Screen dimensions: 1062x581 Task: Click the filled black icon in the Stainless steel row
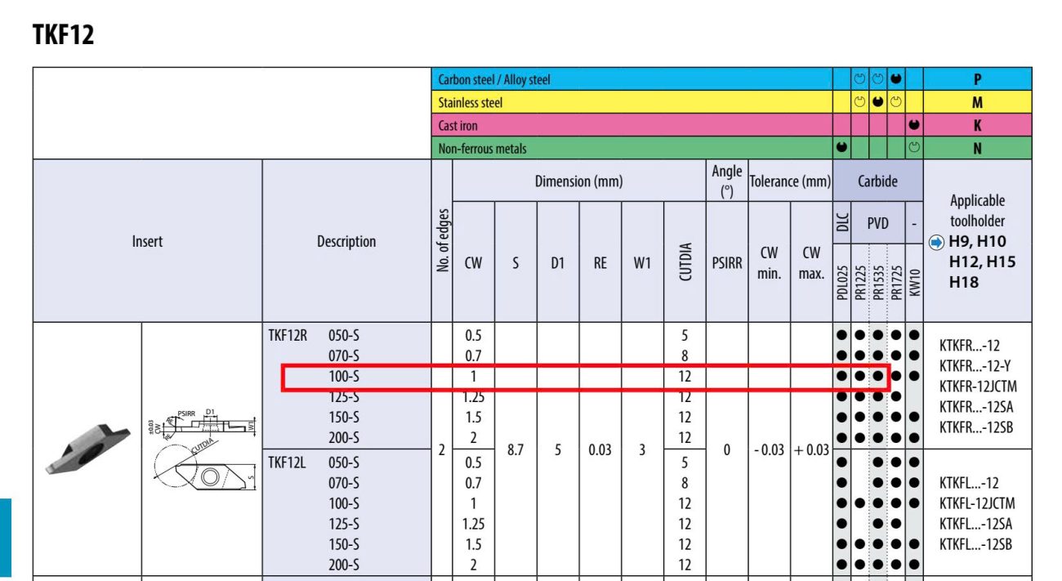click(x=877, y=103)
